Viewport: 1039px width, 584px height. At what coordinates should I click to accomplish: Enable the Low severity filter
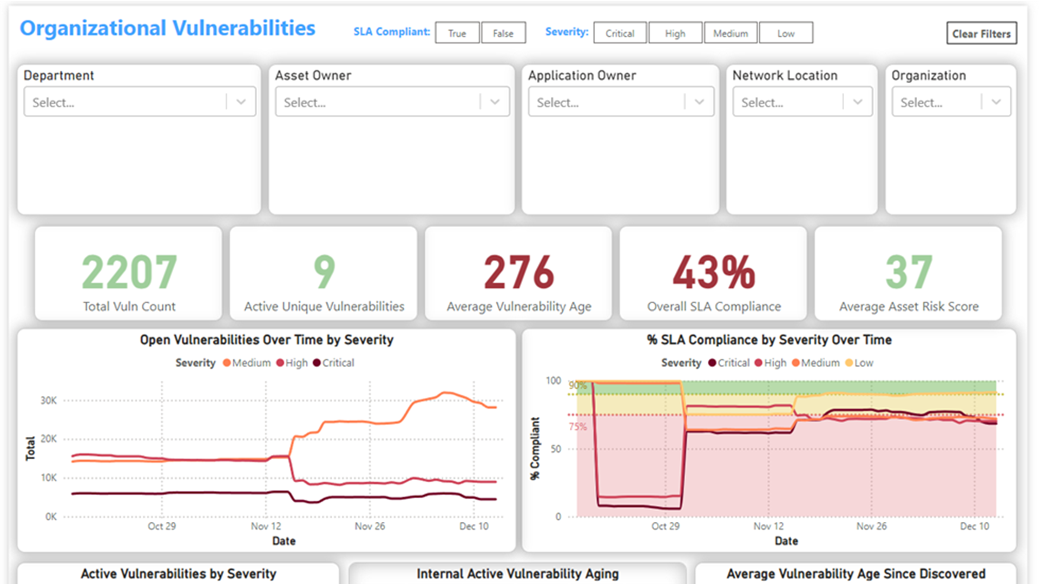[785, 33]
